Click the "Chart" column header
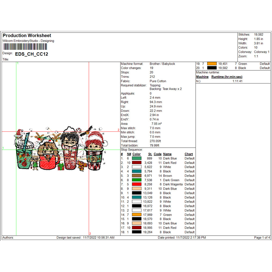The height and width of the screenshot is (272, 272). [188, 154]
